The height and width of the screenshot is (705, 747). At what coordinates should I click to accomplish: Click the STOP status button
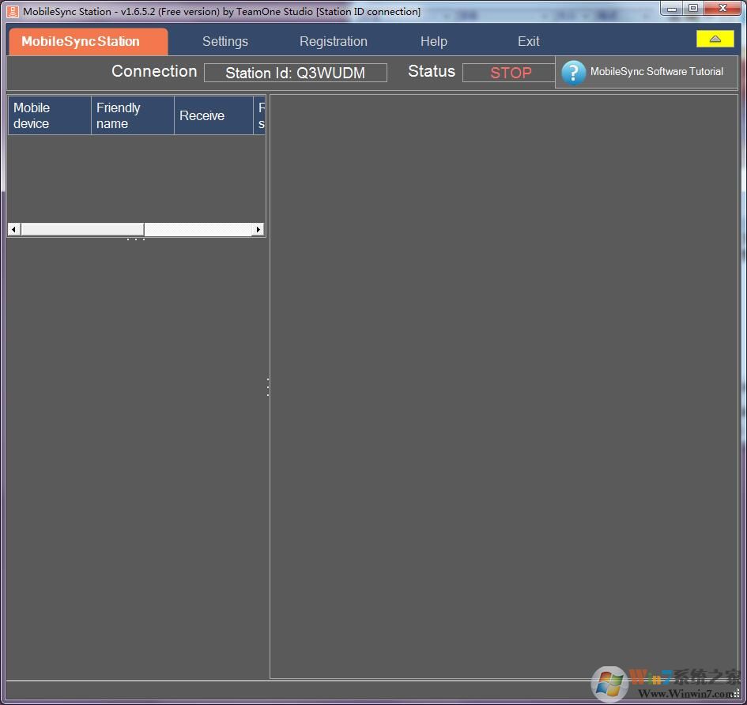point(510,73)
